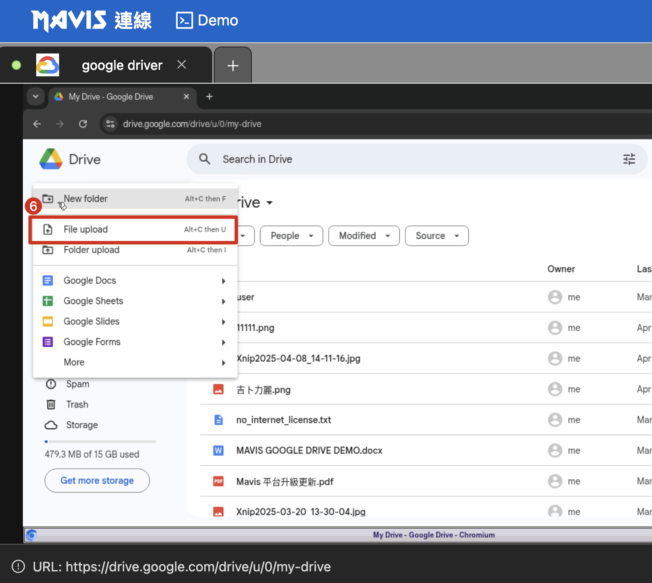Open a new Chromium tab

click(x=210, y=97)
